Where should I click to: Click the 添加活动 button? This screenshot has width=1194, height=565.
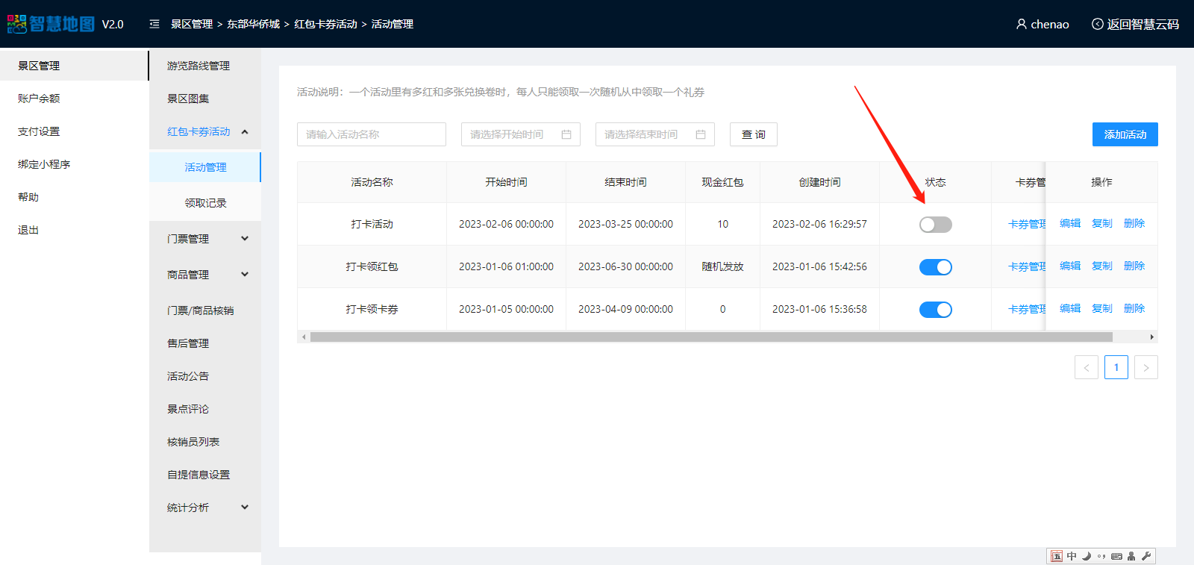pyautogui.click(x=1125, y=134)
